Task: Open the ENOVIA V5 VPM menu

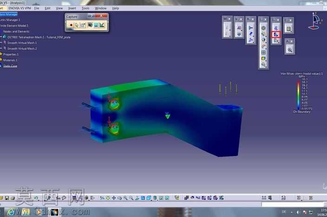Action: tap(20, 8)
